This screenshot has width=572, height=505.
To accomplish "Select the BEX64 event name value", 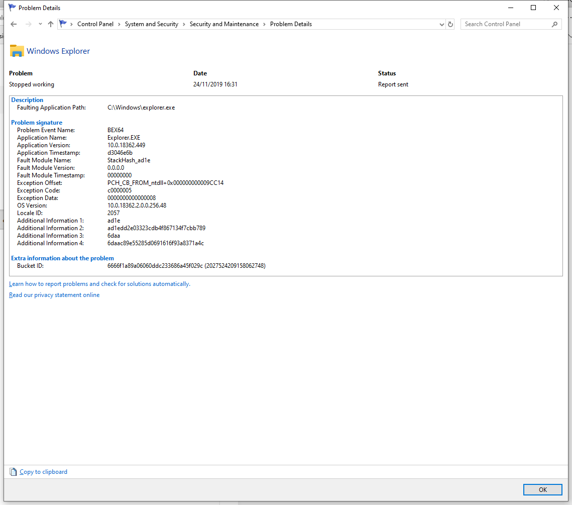I will click(116, 130).
